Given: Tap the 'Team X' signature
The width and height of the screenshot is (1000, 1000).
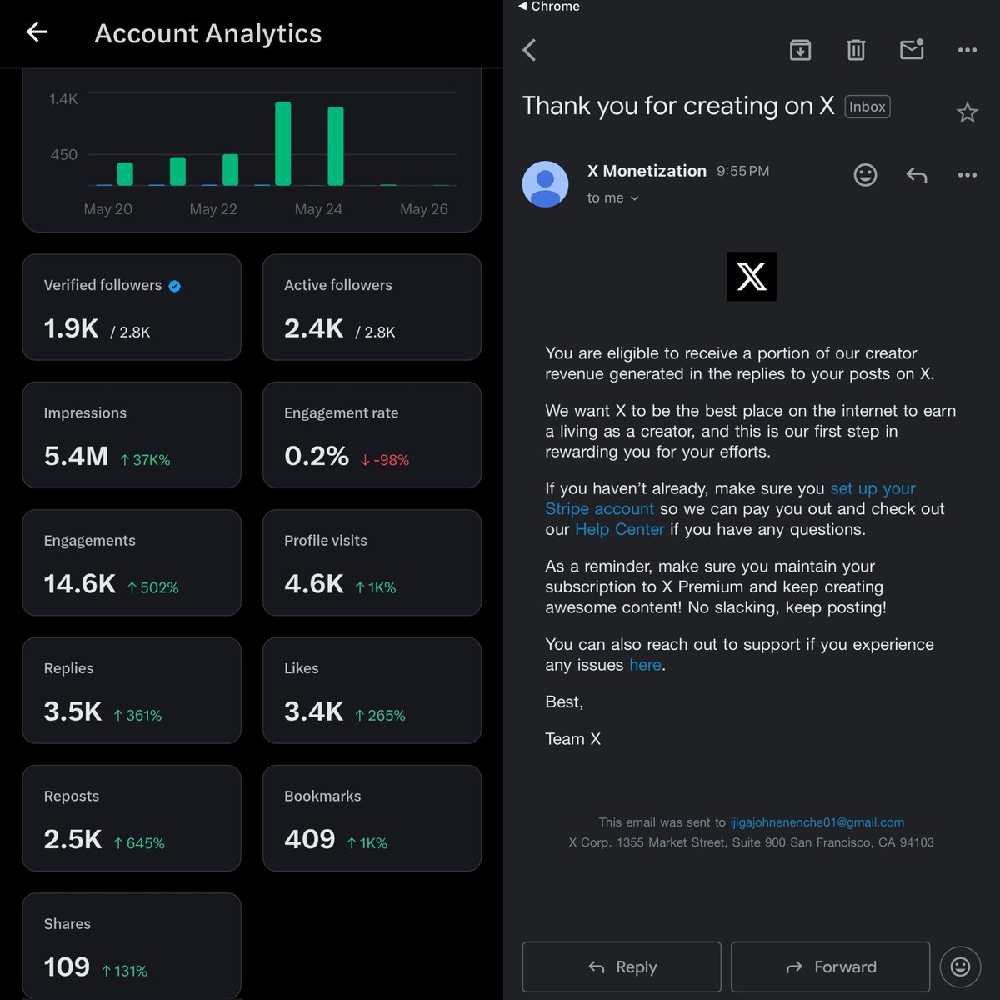Looking at the screenshot, I should pos(572,739).
